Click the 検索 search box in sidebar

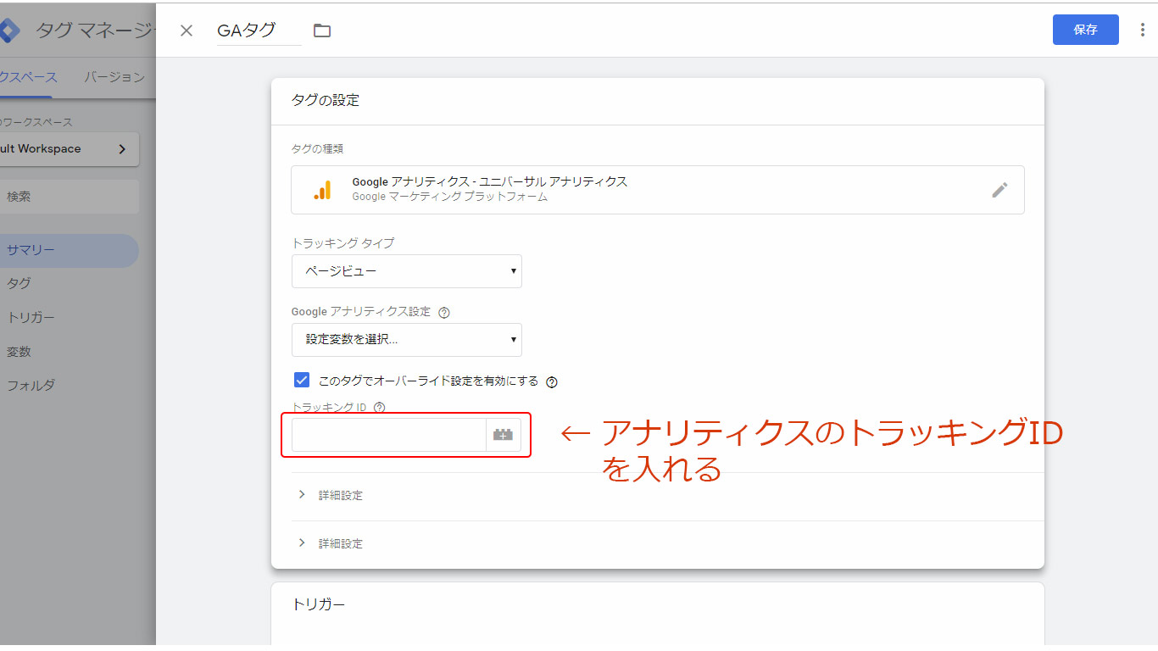coord(70,197)
